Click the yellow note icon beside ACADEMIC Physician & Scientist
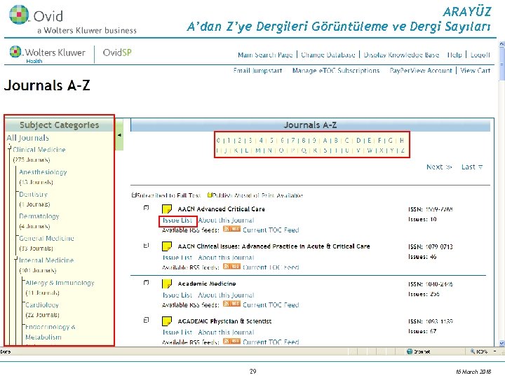 pyautogui.click(x=167, y=321)
